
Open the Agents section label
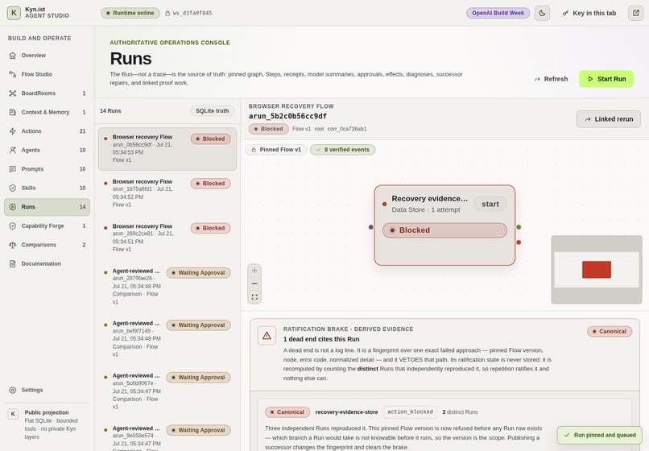coord(31,150)
